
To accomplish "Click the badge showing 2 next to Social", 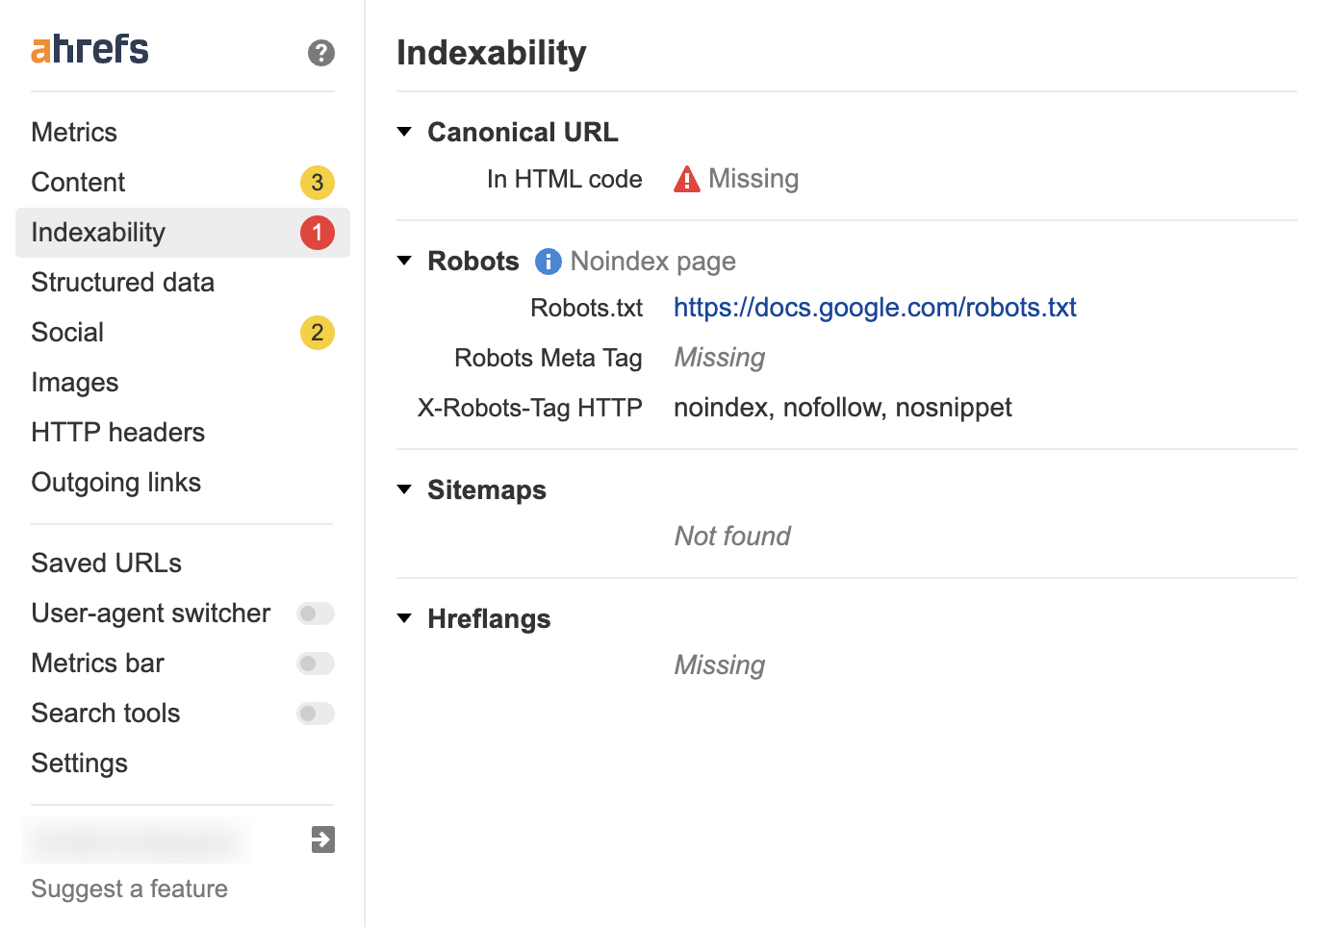I will coord(317,333).
